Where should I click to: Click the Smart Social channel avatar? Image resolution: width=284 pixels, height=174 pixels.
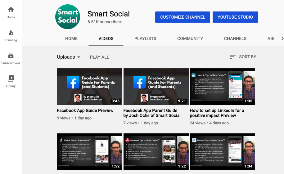(68, 17)
